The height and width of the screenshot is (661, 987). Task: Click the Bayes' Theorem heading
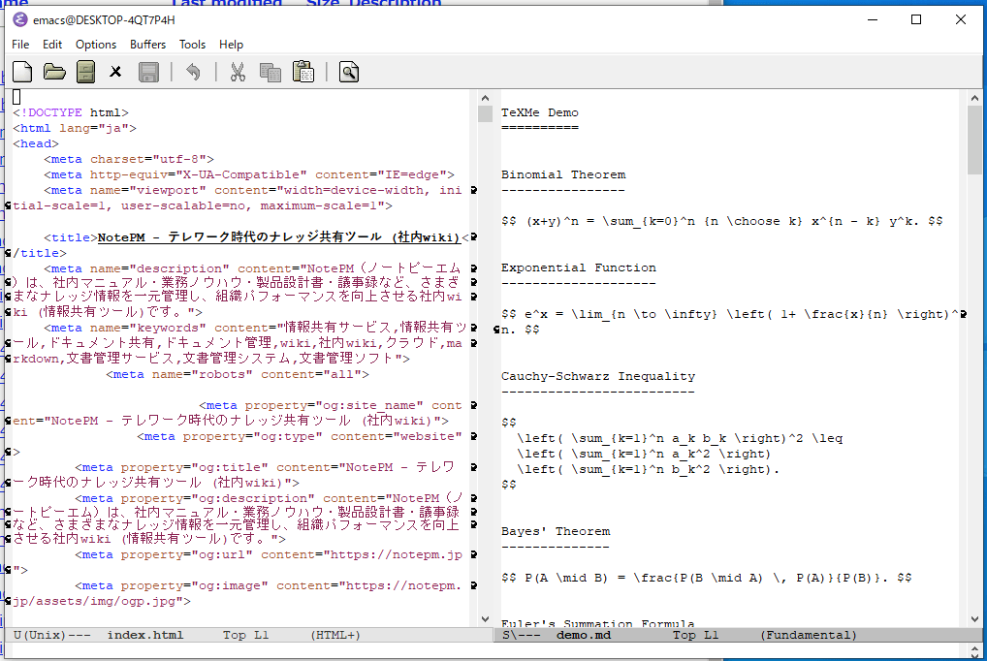tap(556, 531)
